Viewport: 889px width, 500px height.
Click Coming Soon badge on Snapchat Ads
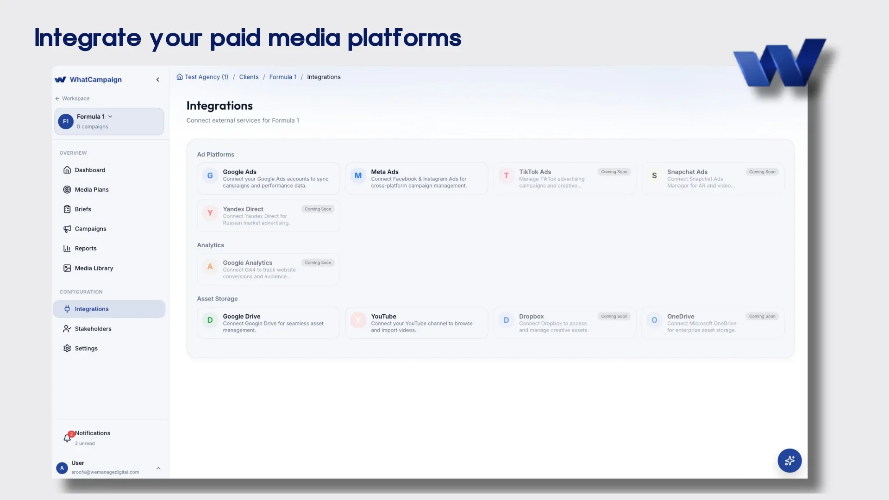point(762,172)
